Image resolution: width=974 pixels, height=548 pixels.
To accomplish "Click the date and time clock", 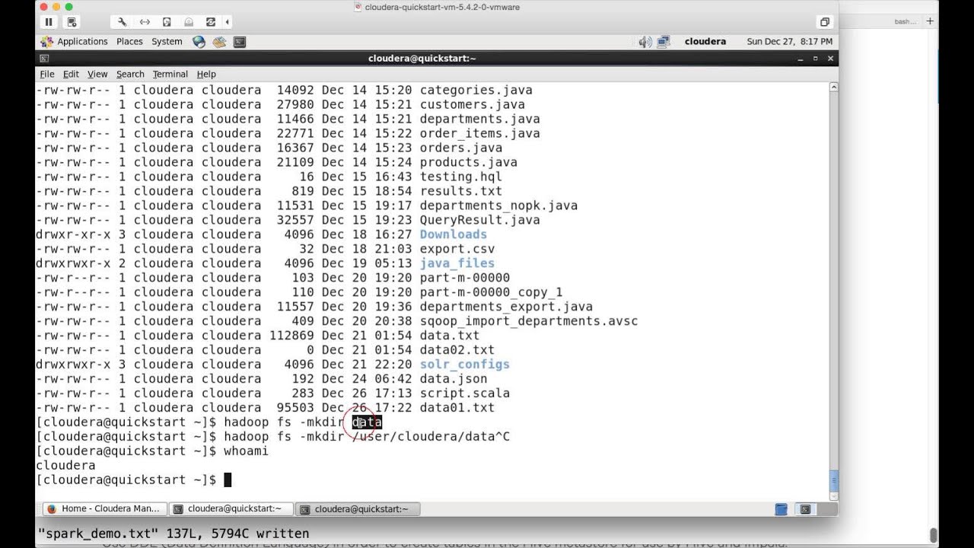I will [790, 42].
